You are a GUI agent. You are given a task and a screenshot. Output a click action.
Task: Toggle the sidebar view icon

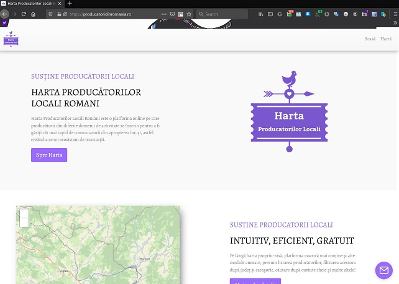(270, 14)
